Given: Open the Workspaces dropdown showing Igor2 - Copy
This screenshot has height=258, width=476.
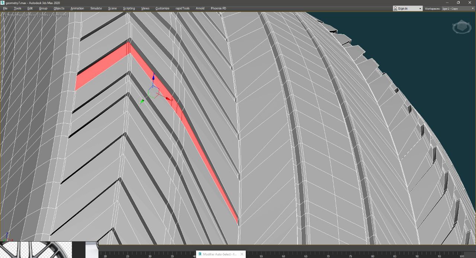Looking at the screenshot, I should (458, 8).
